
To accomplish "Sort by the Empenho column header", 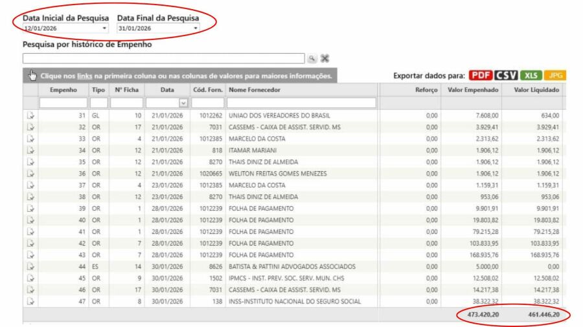I will (x=63, y=90).
